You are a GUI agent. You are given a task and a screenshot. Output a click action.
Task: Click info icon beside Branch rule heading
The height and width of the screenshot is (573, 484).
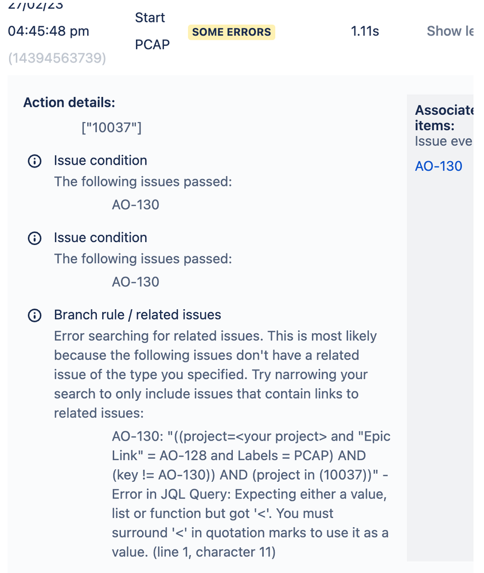pyautogui.click(x=35, y=315)
